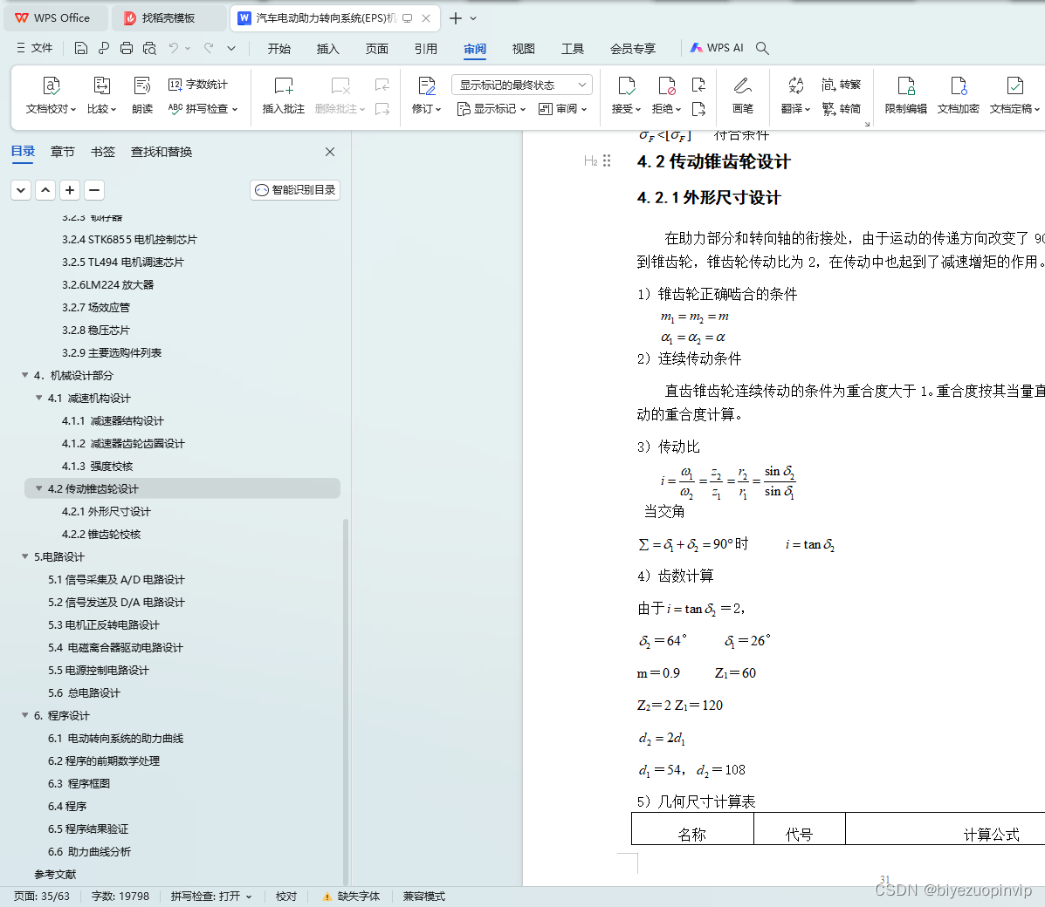
Task: Click the Undo arrow icon
Action: point(173,48)
